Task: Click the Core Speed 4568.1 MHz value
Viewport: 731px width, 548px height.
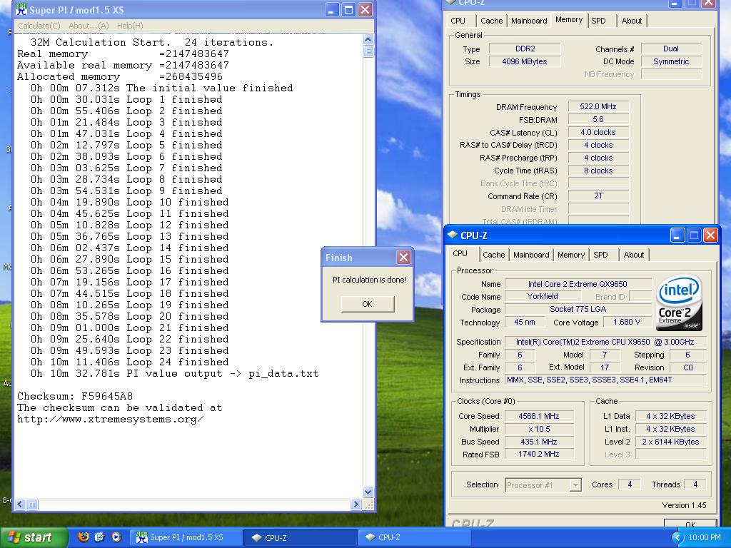Action: pos(539,416)
